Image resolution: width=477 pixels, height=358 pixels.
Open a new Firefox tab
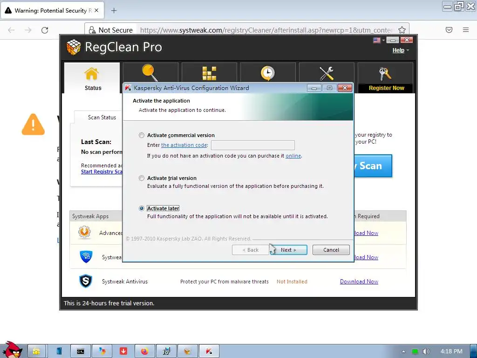[114, 11]
